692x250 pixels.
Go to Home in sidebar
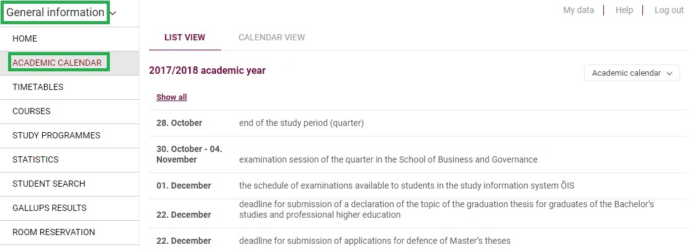[70, 39]
